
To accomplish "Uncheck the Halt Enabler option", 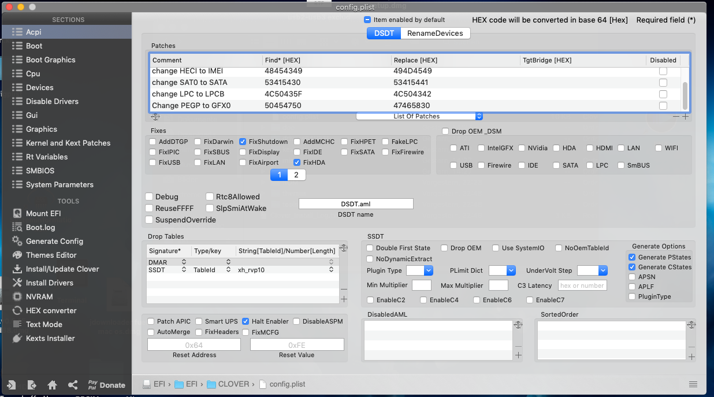I will (x=246, y=321).
